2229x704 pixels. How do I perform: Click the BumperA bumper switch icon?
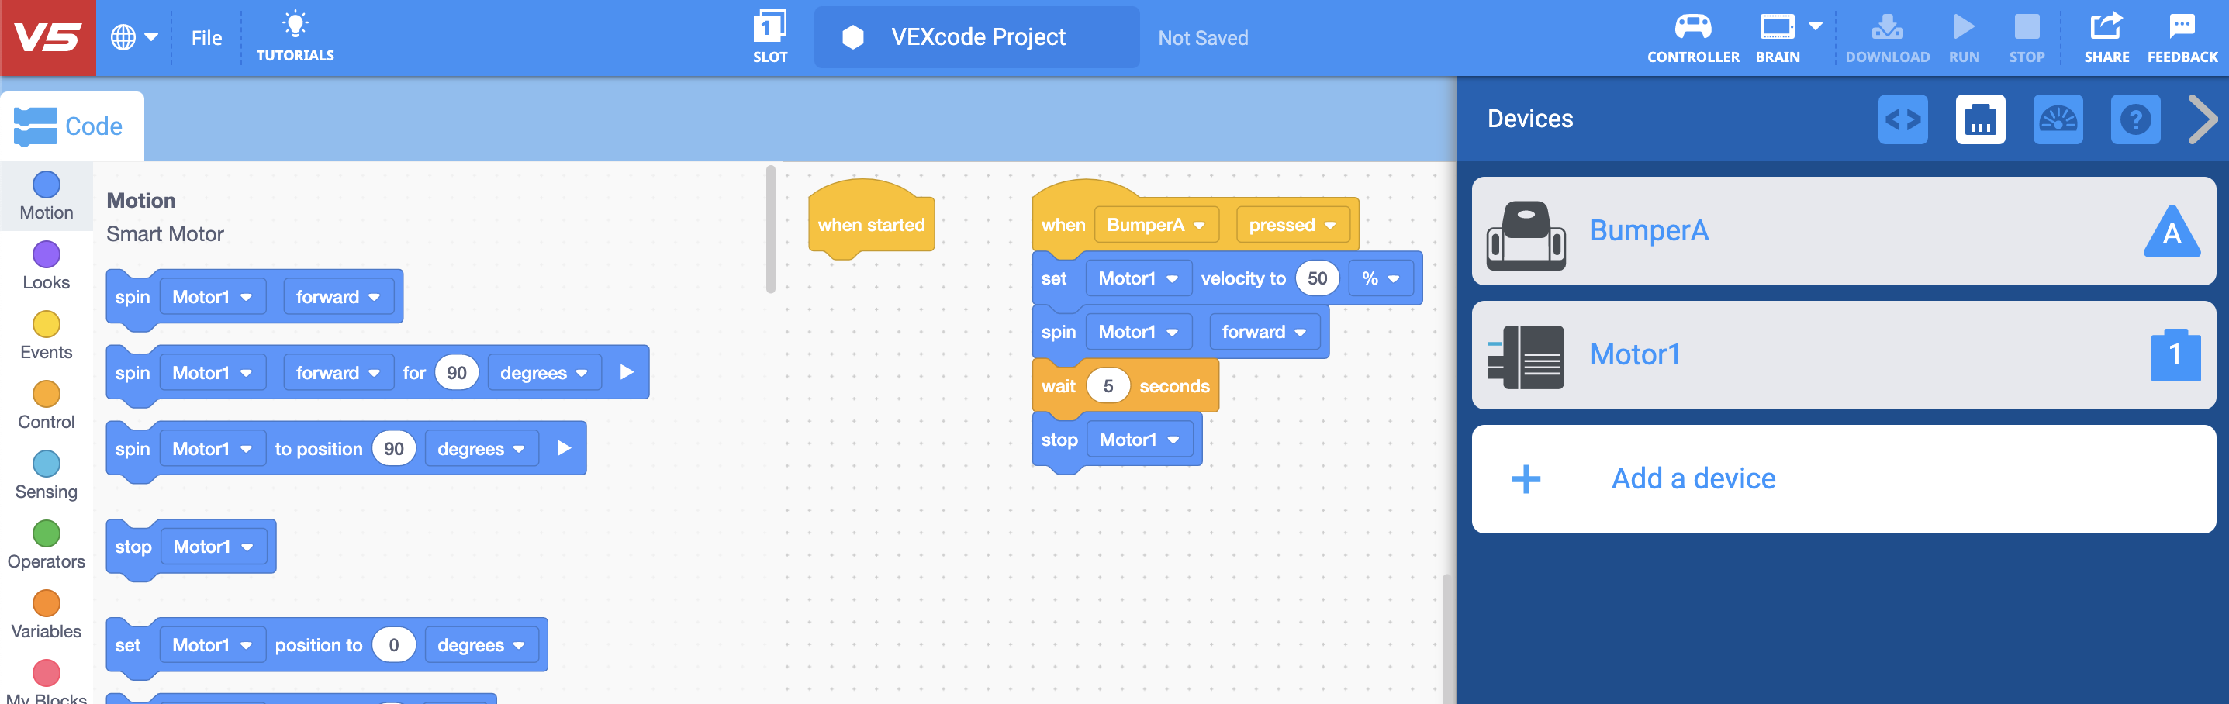tap(1526, 235)
